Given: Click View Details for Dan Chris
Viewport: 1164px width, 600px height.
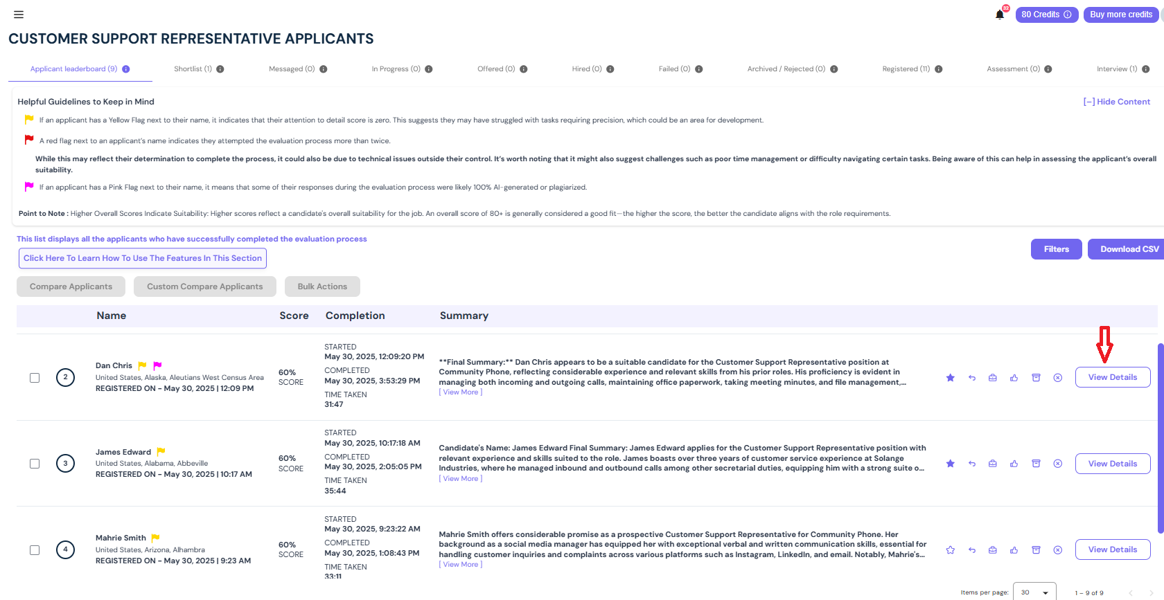Looking at the screenshot, I should [x=1113, y=377].
